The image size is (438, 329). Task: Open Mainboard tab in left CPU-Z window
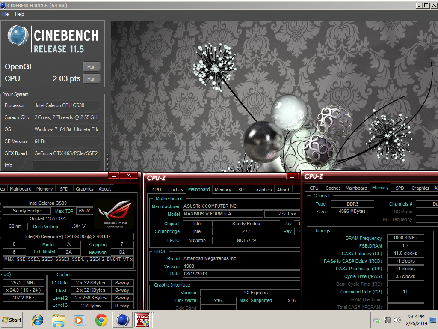pyautogui.click(x=21, y=189)
